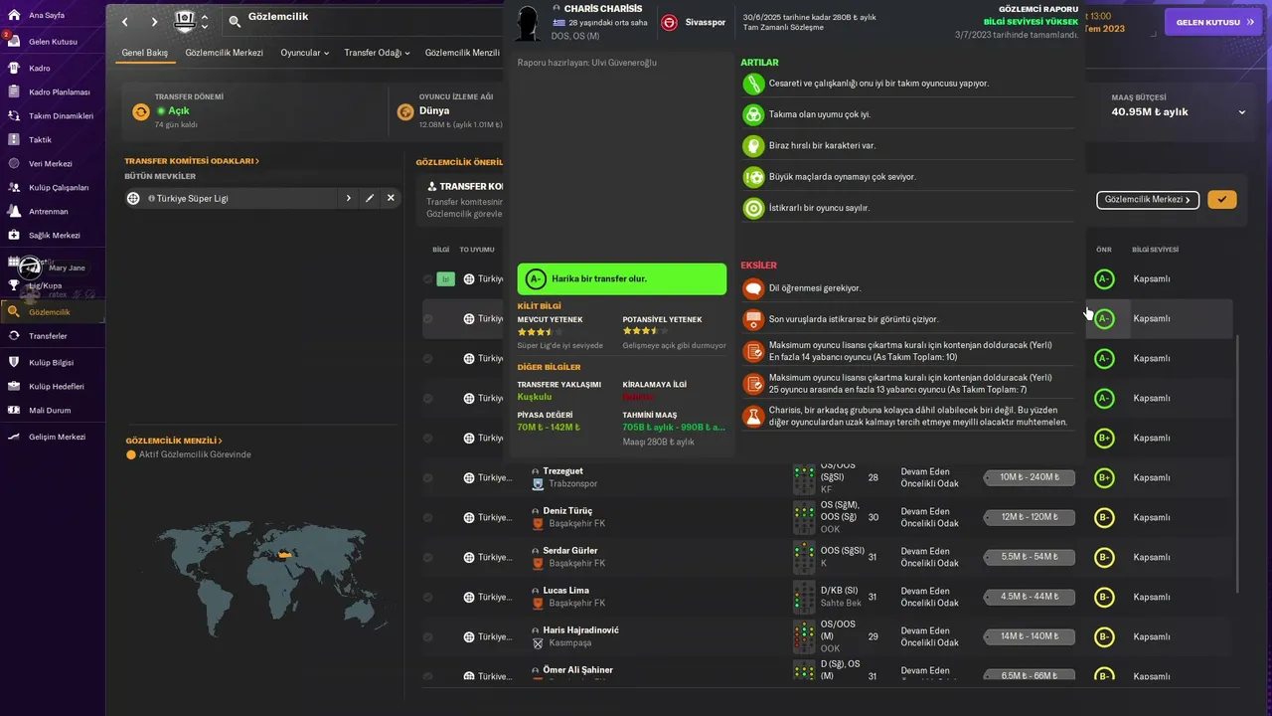The width and height of the screenshot is (1272, 716).
Task: Click the Charis Charisis name header
Action: point(603,9)
